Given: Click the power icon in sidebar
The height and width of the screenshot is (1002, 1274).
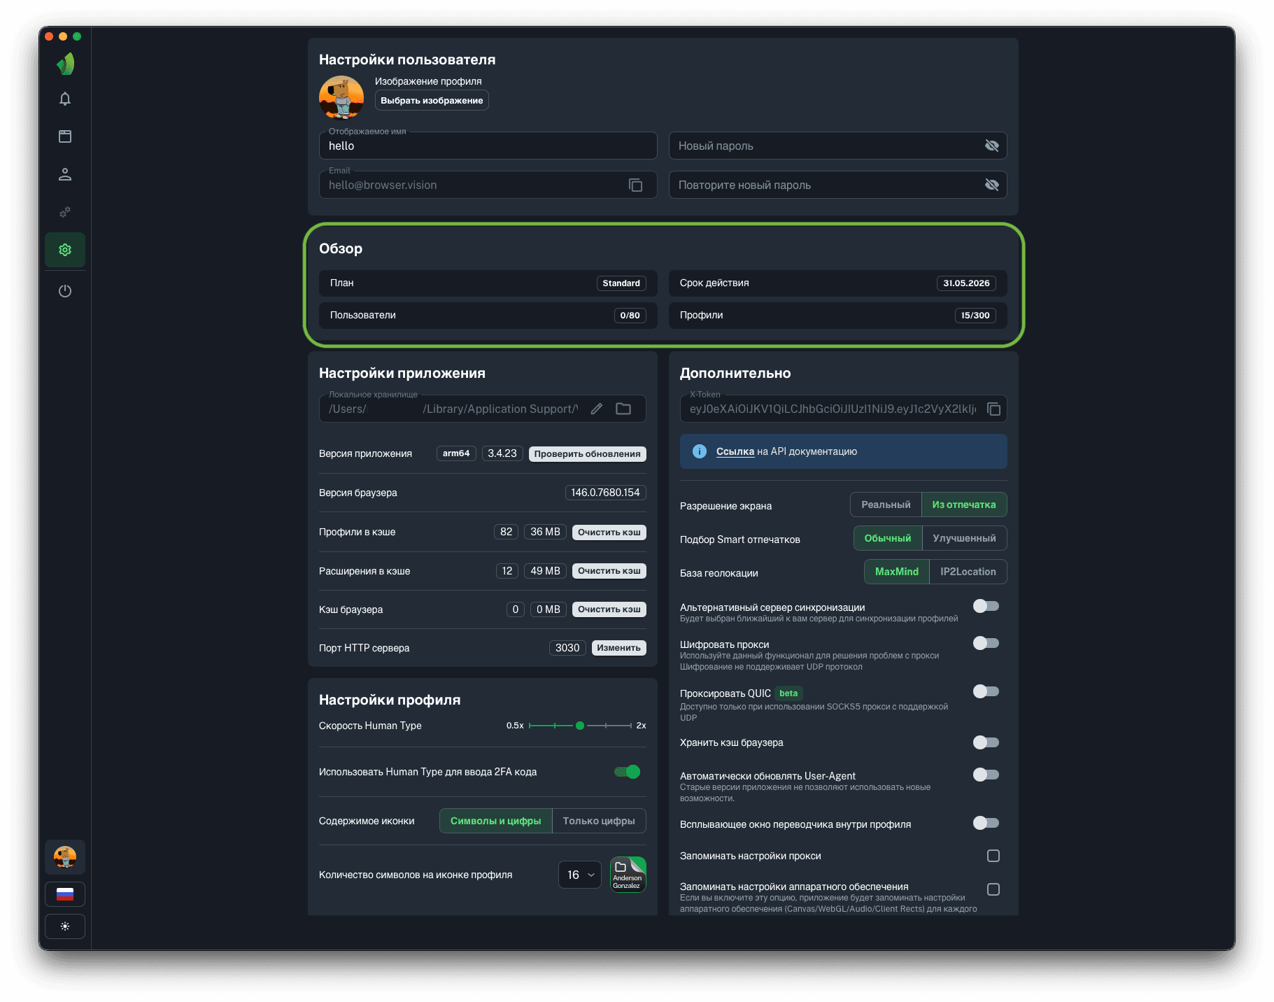Looking at the screenshot, I should [x=65, y=291].
